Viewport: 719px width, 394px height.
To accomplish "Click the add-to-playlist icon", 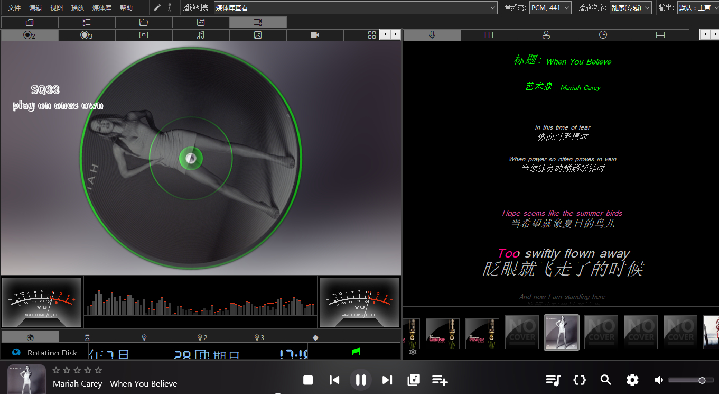I will [x=440, y=380].
